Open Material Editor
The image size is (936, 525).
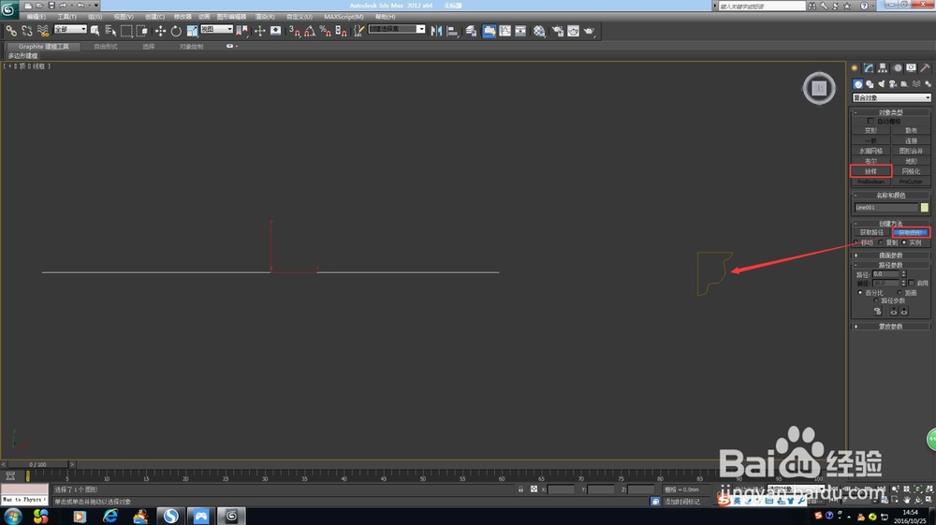[539, 31]
